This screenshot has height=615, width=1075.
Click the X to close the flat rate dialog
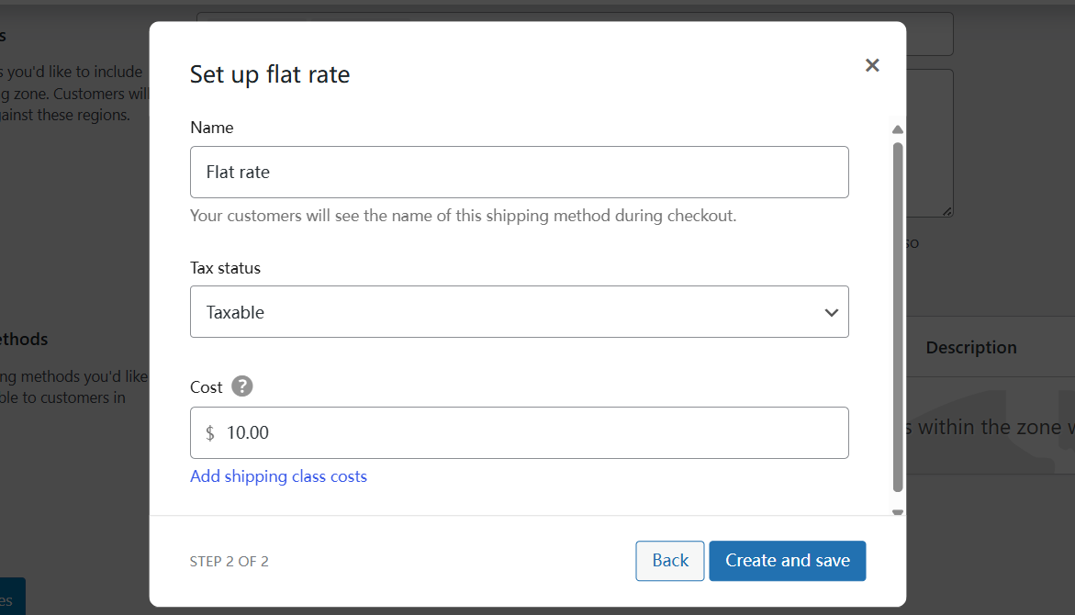click(x=871, y=64)
